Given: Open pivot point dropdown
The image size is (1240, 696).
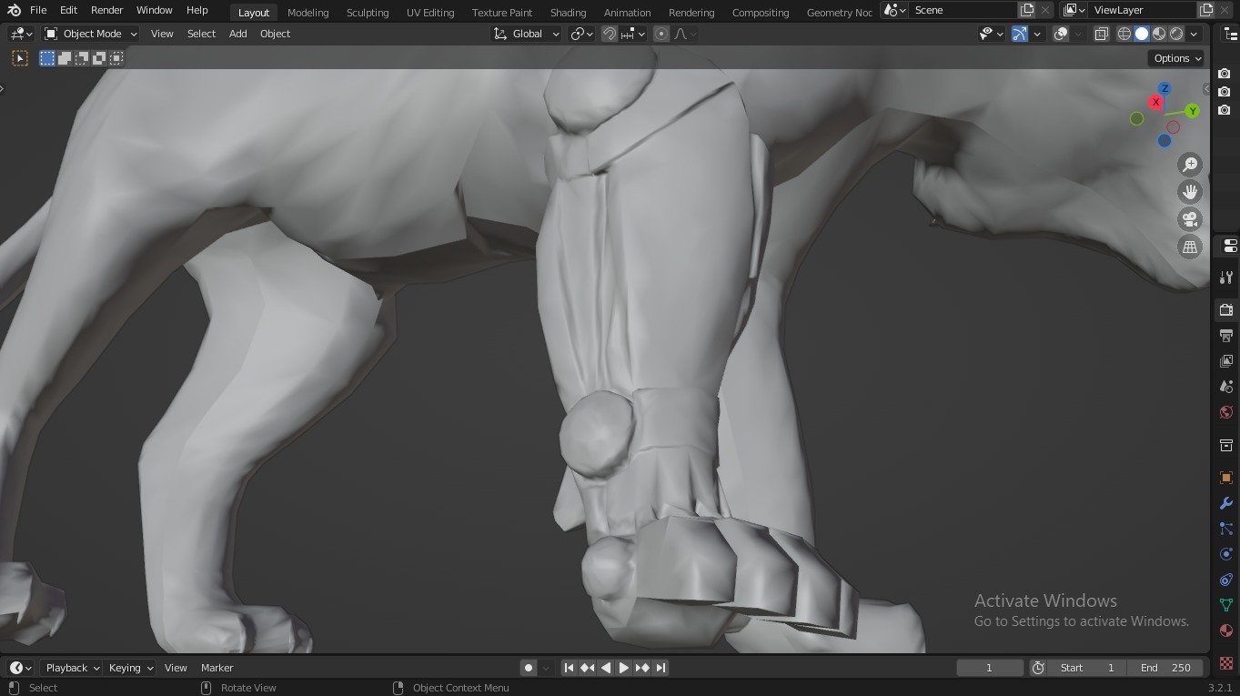Looking at the screenshot, I should (582, 34).
